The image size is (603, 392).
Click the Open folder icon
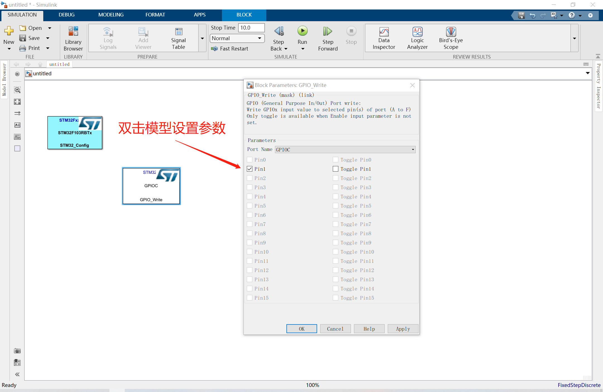23,28
